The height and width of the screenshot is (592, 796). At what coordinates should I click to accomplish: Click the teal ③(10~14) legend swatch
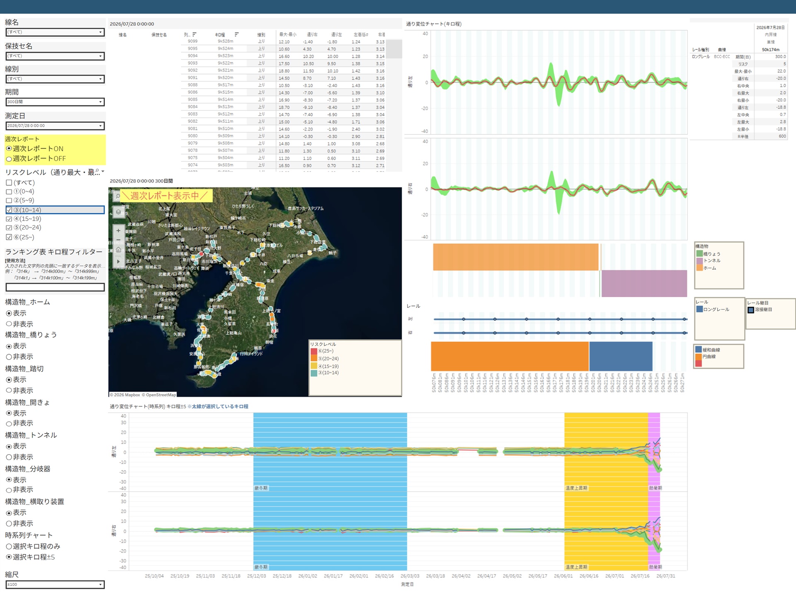(314, 373)
